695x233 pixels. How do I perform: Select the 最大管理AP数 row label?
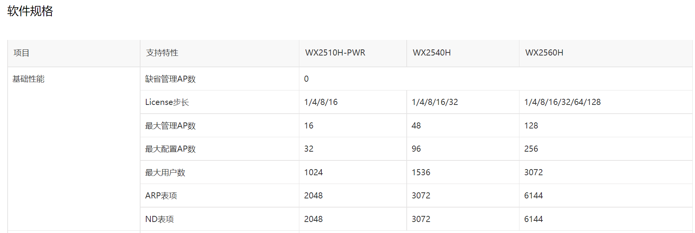point(170,126)
